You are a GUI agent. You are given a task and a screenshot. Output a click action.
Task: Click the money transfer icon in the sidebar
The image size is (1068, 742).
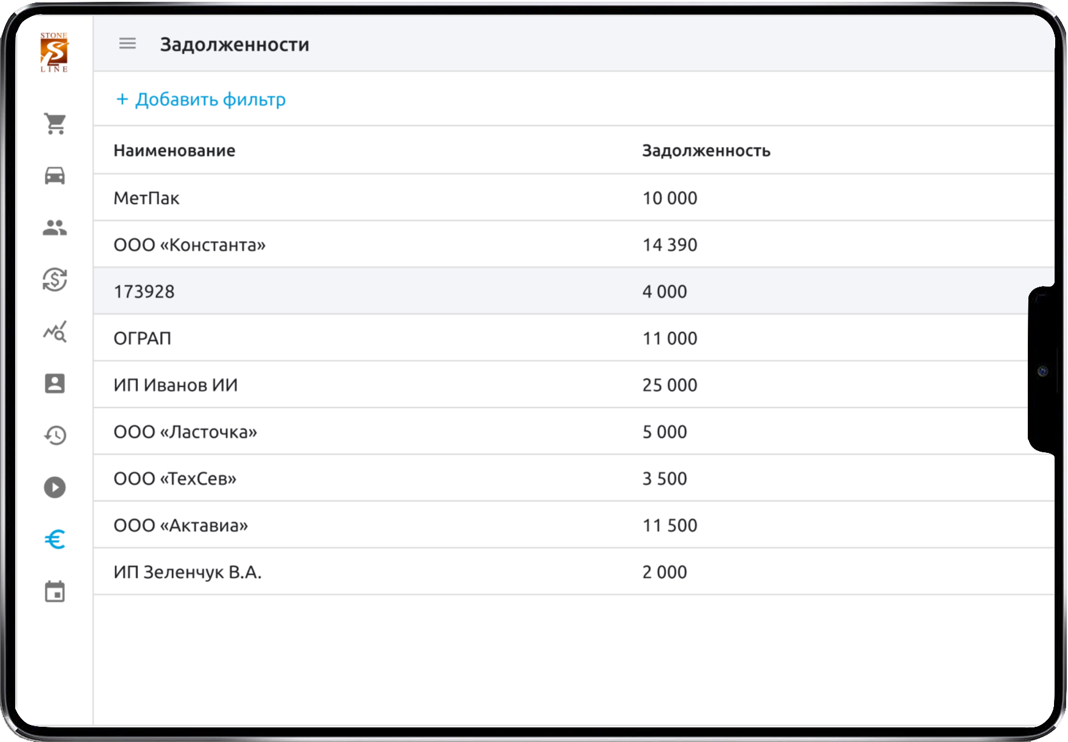click(x=55, y=281)
